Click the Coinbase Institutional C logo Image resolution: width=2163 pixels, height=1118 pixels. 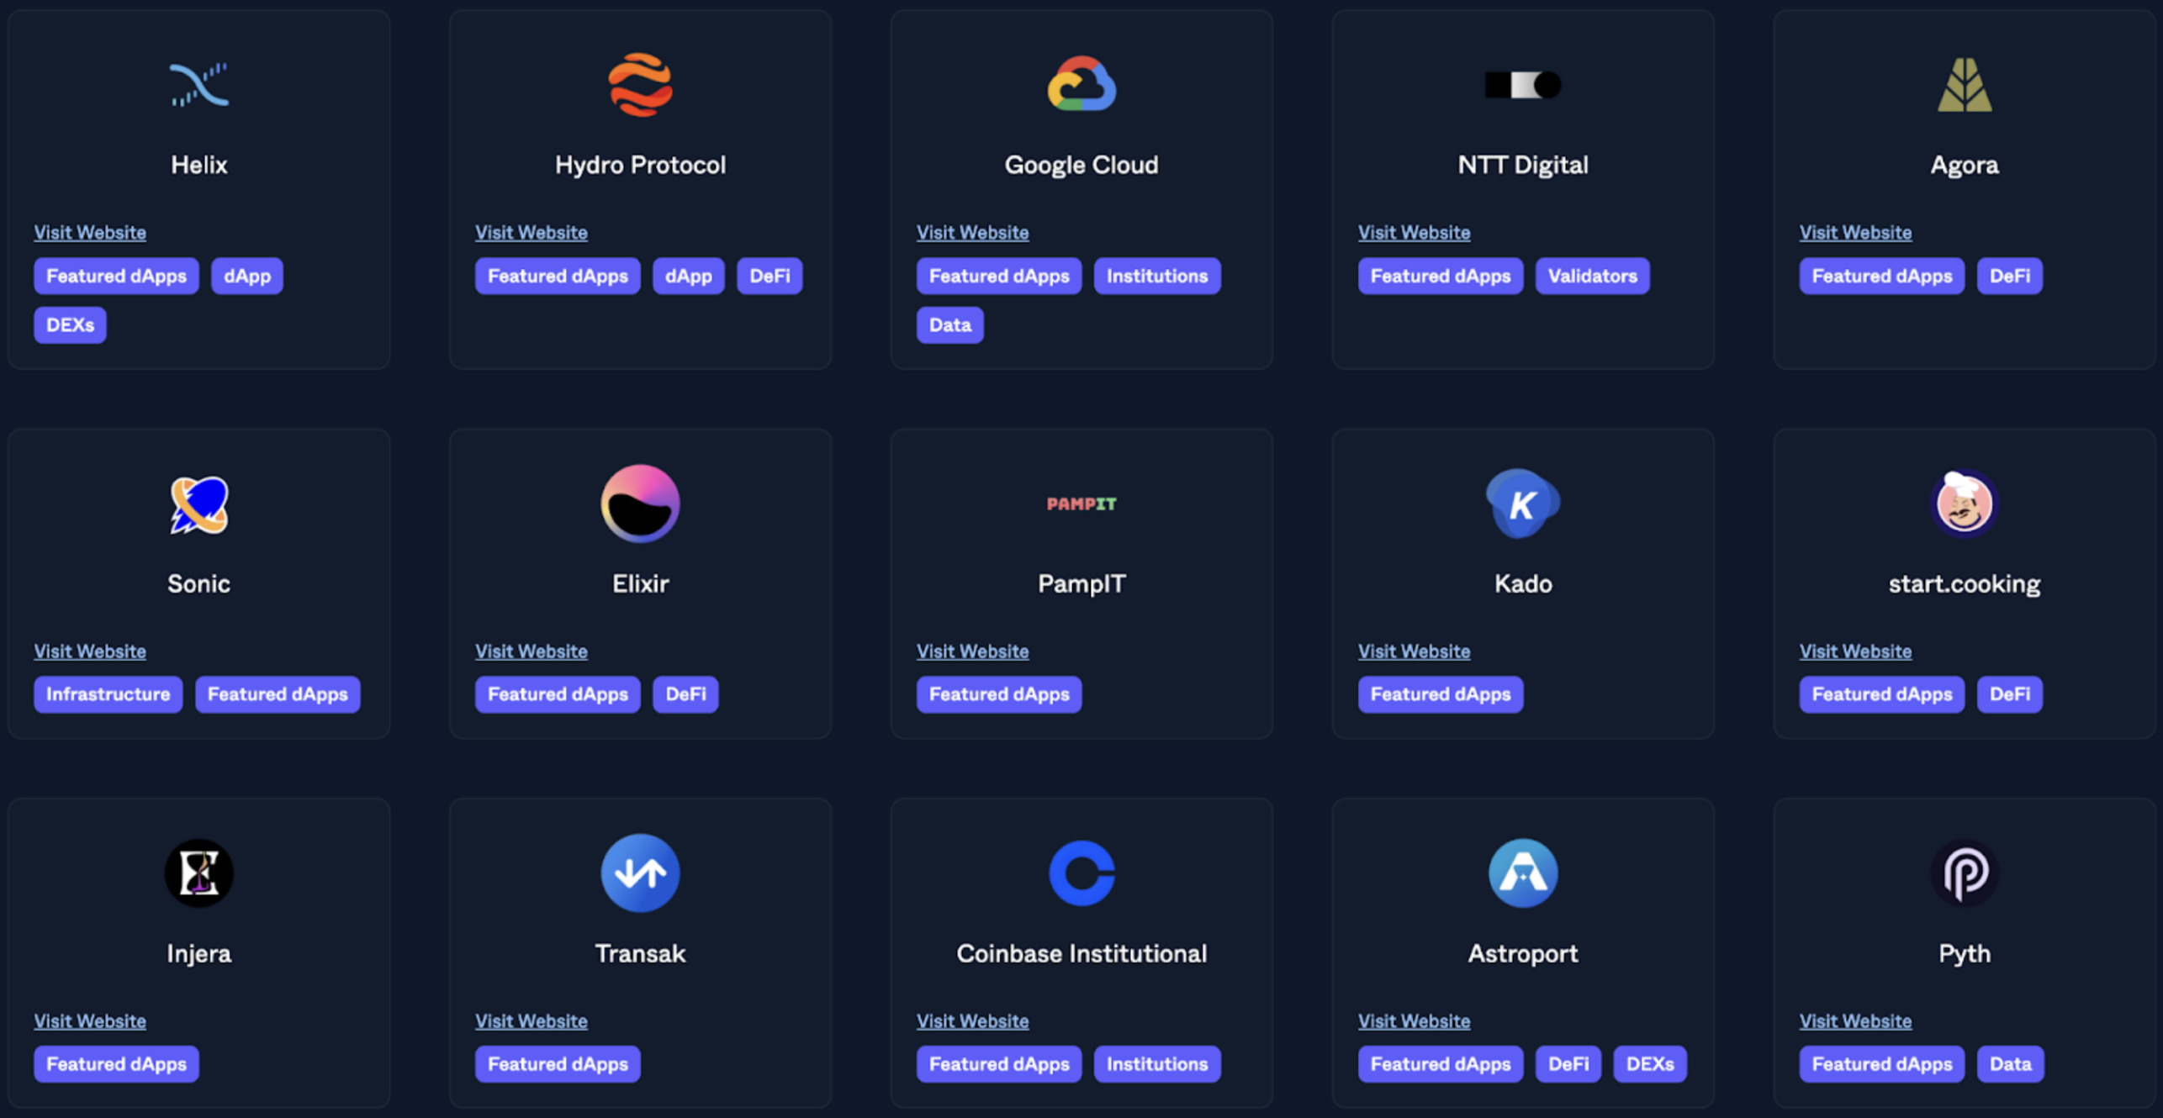pyautogui.click(x=1081, y=873)
